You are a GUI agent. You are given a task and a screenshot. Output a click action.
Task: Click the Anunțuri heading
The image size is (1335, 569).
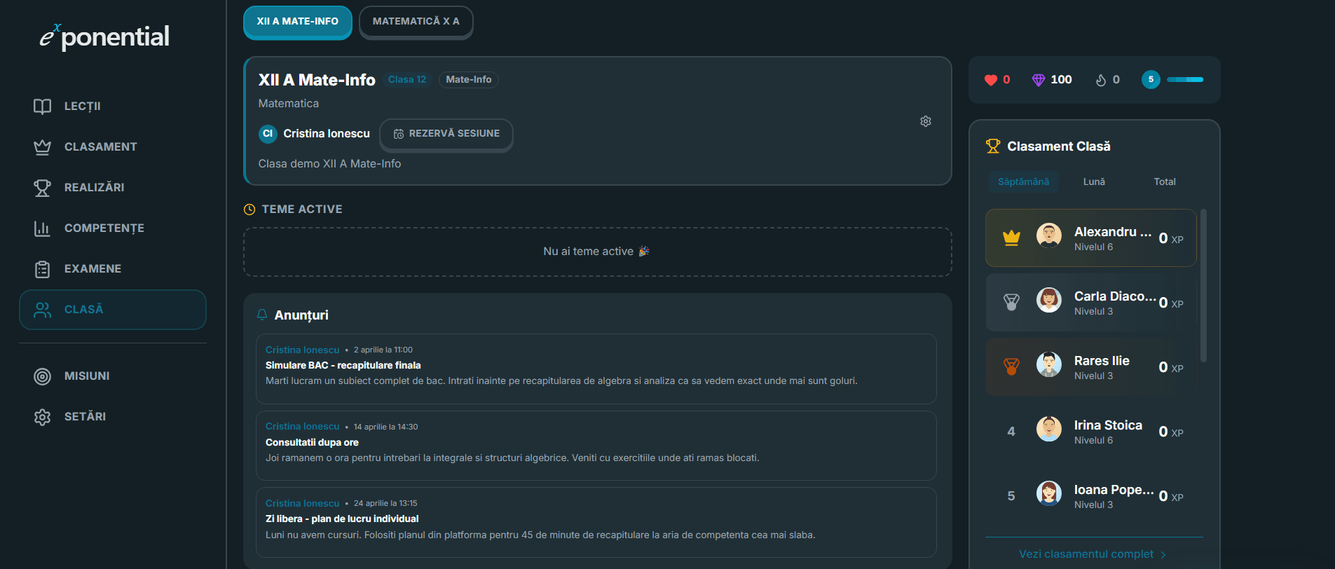click(301, 315)
